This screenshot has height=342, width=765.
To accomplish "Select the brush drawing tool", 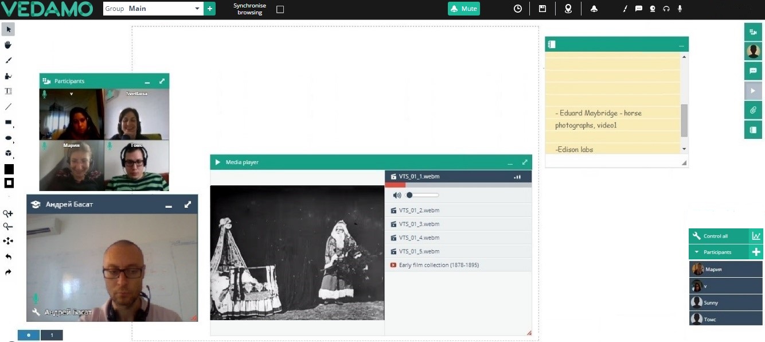I will click(x=8, y=60).
